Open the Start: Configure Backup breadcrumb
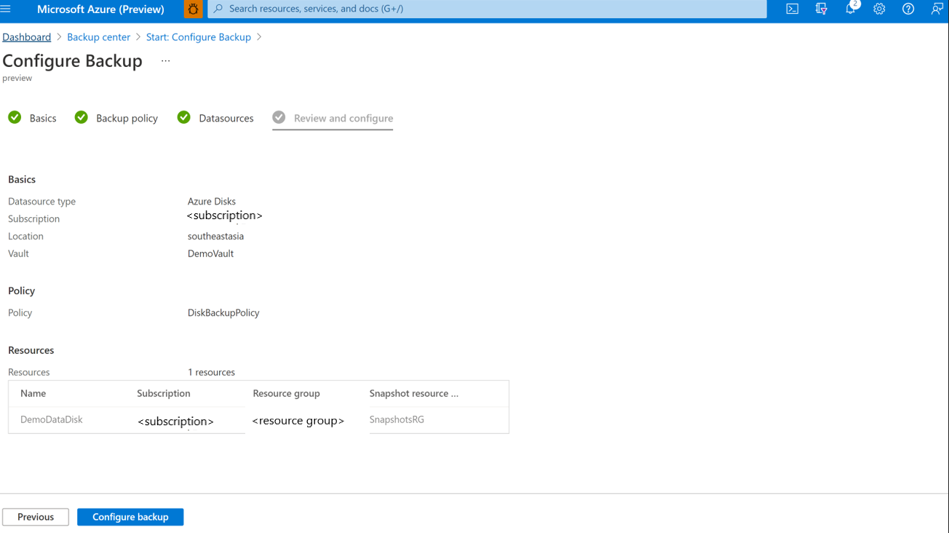This screenshot has width=949, height=533. 199,37
